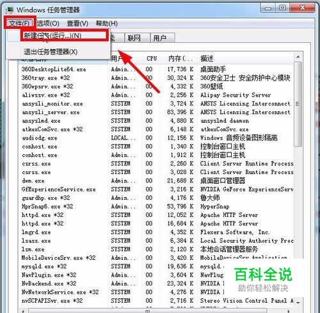Select the lsm.exe process
This screenshot has width=320, height=313.
click(33, 249)
